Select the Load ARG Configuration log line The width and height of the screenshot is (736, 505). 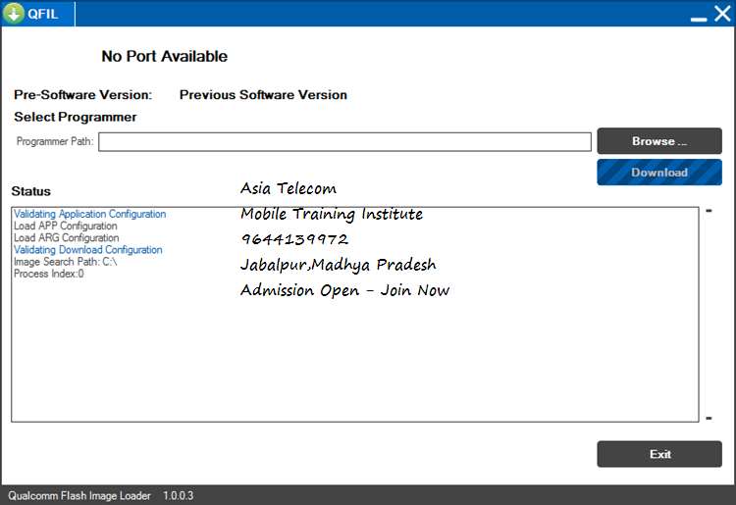pyautogui.click(x=66, y=237)
